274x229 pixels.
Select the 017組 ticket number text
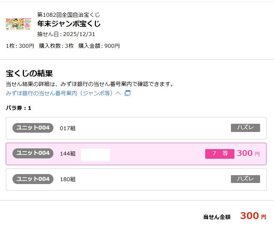tap(68, 128)
